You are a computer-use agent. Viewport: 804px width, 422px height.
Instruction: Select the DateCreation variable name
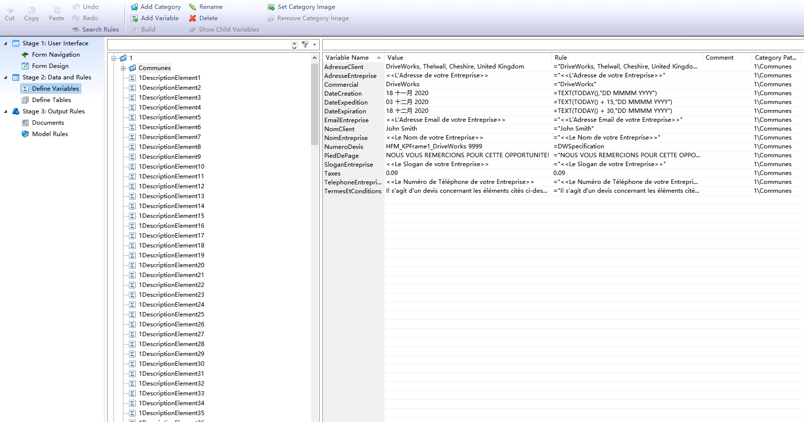[x=343, y=94]
